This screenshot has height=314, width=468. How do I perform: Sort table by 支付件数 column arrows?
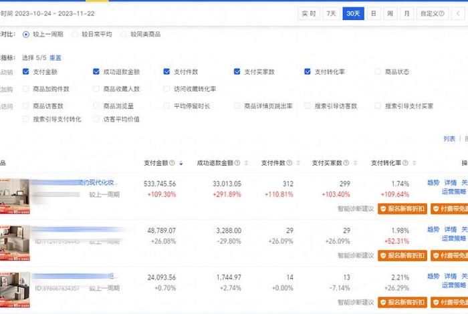[297, 163]
